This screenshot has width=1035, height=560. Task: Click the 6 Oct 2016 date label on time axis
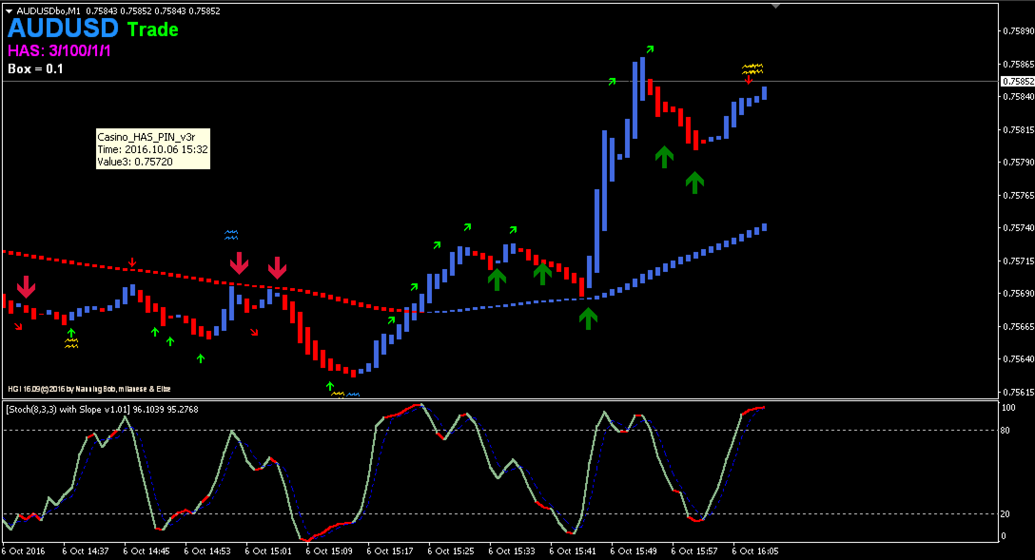pos(23,551)
